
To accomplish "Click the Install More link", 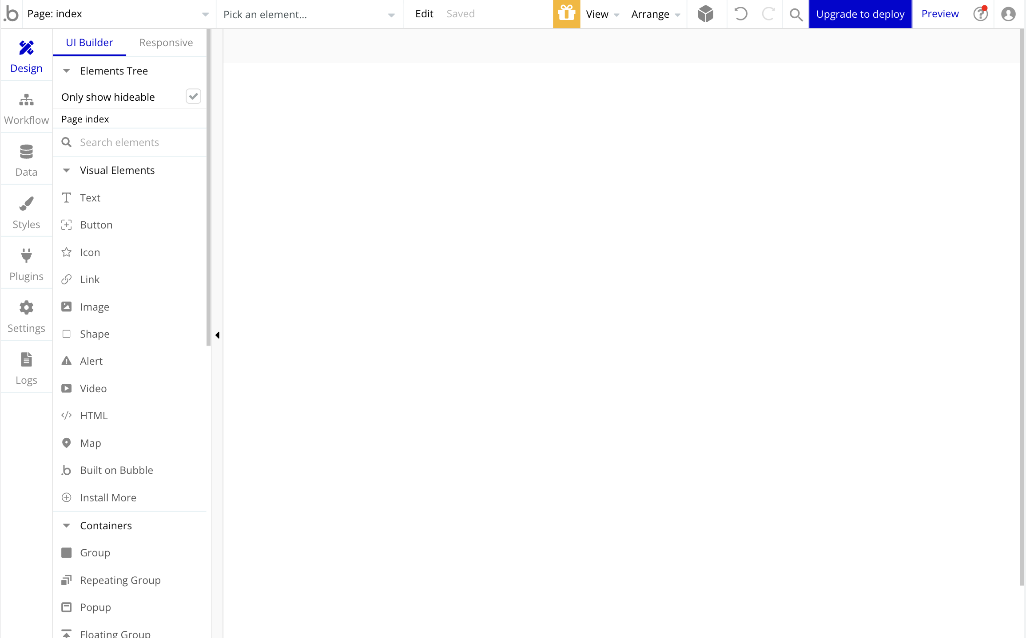I will point(108,498).
